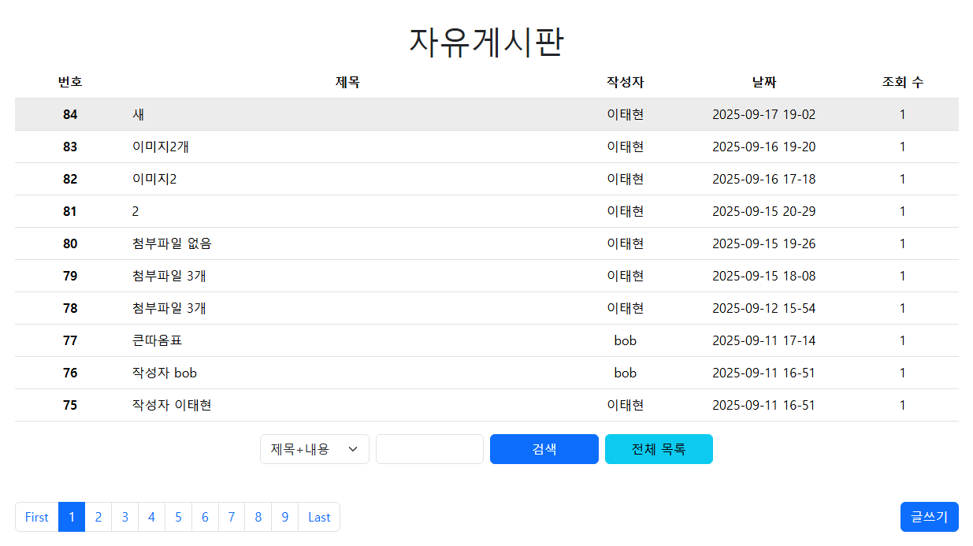Go to the First page link

(x=37, y=517)
